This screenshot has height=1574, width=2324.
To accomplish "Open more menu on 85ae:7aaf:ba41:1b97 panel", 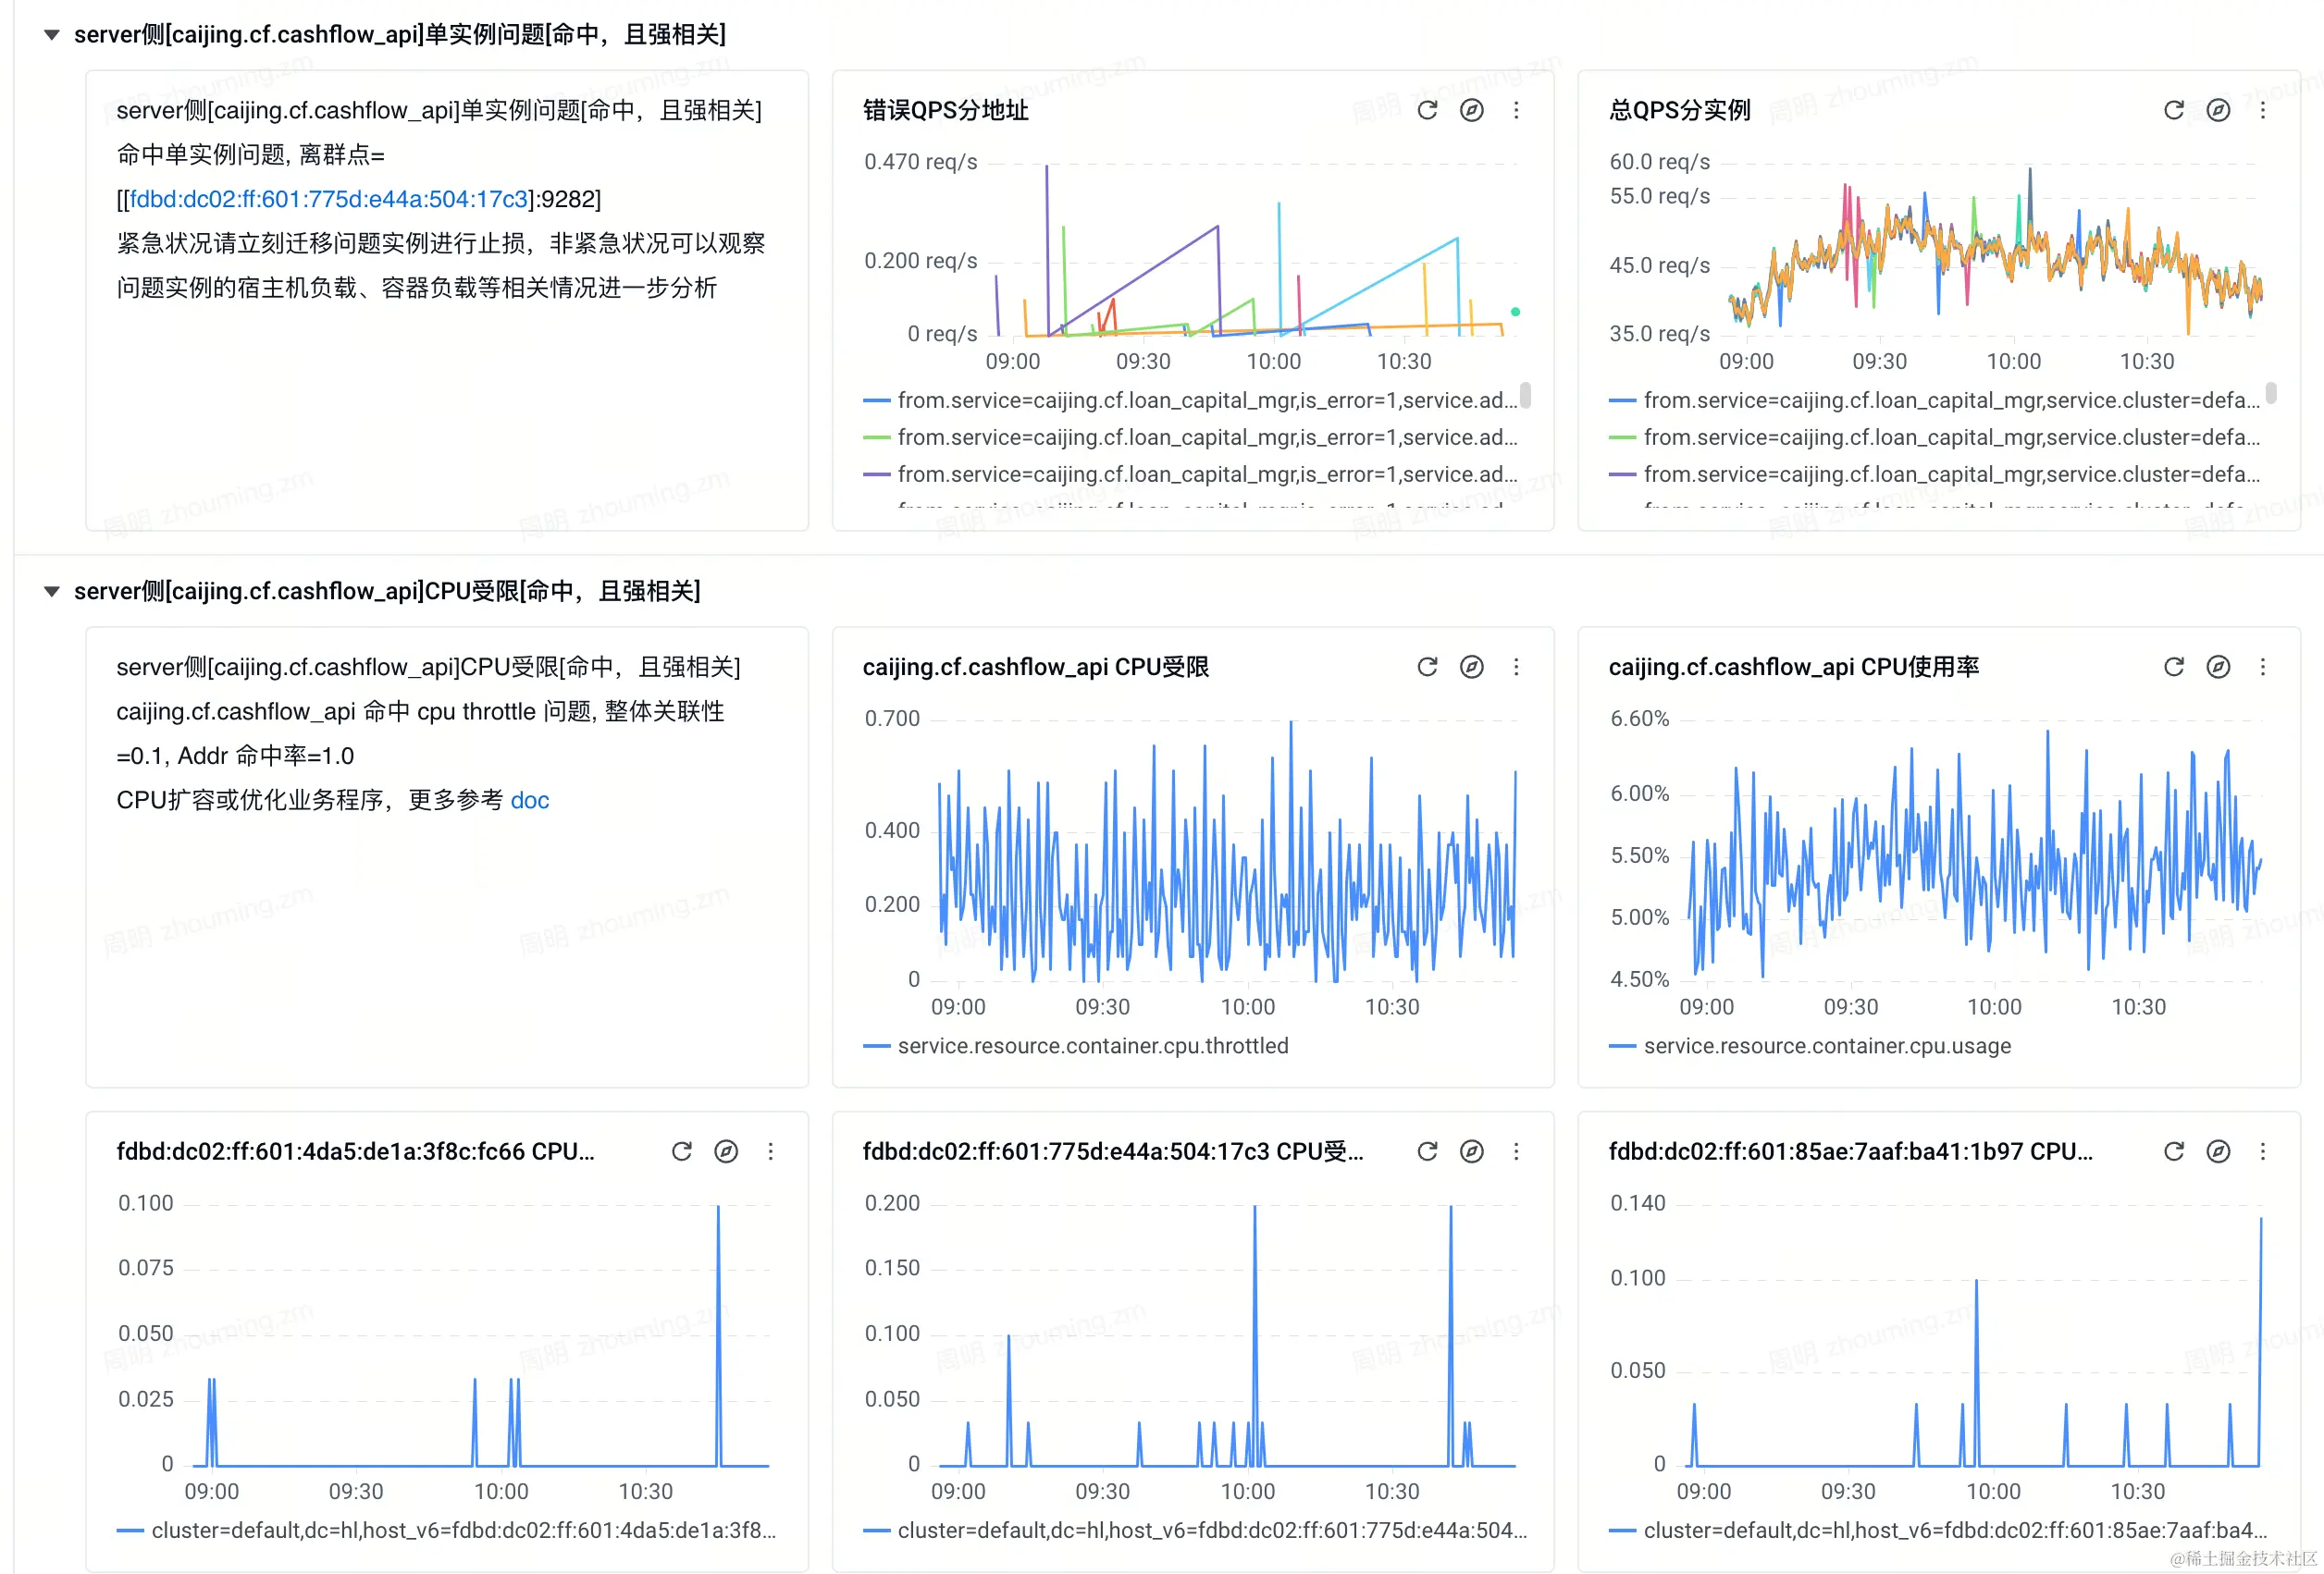I will tap(2262, 1151).
